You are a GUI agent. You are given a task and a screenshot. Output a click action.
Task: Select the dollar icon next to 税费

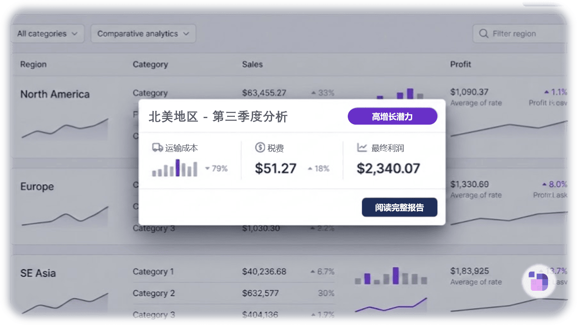(260, 148)
